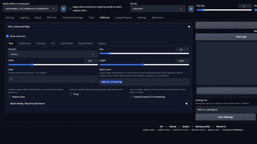The width and height of the screenshot is (257, 144).
Task: Click the Save Settings button
Action: tap(226, 117)
